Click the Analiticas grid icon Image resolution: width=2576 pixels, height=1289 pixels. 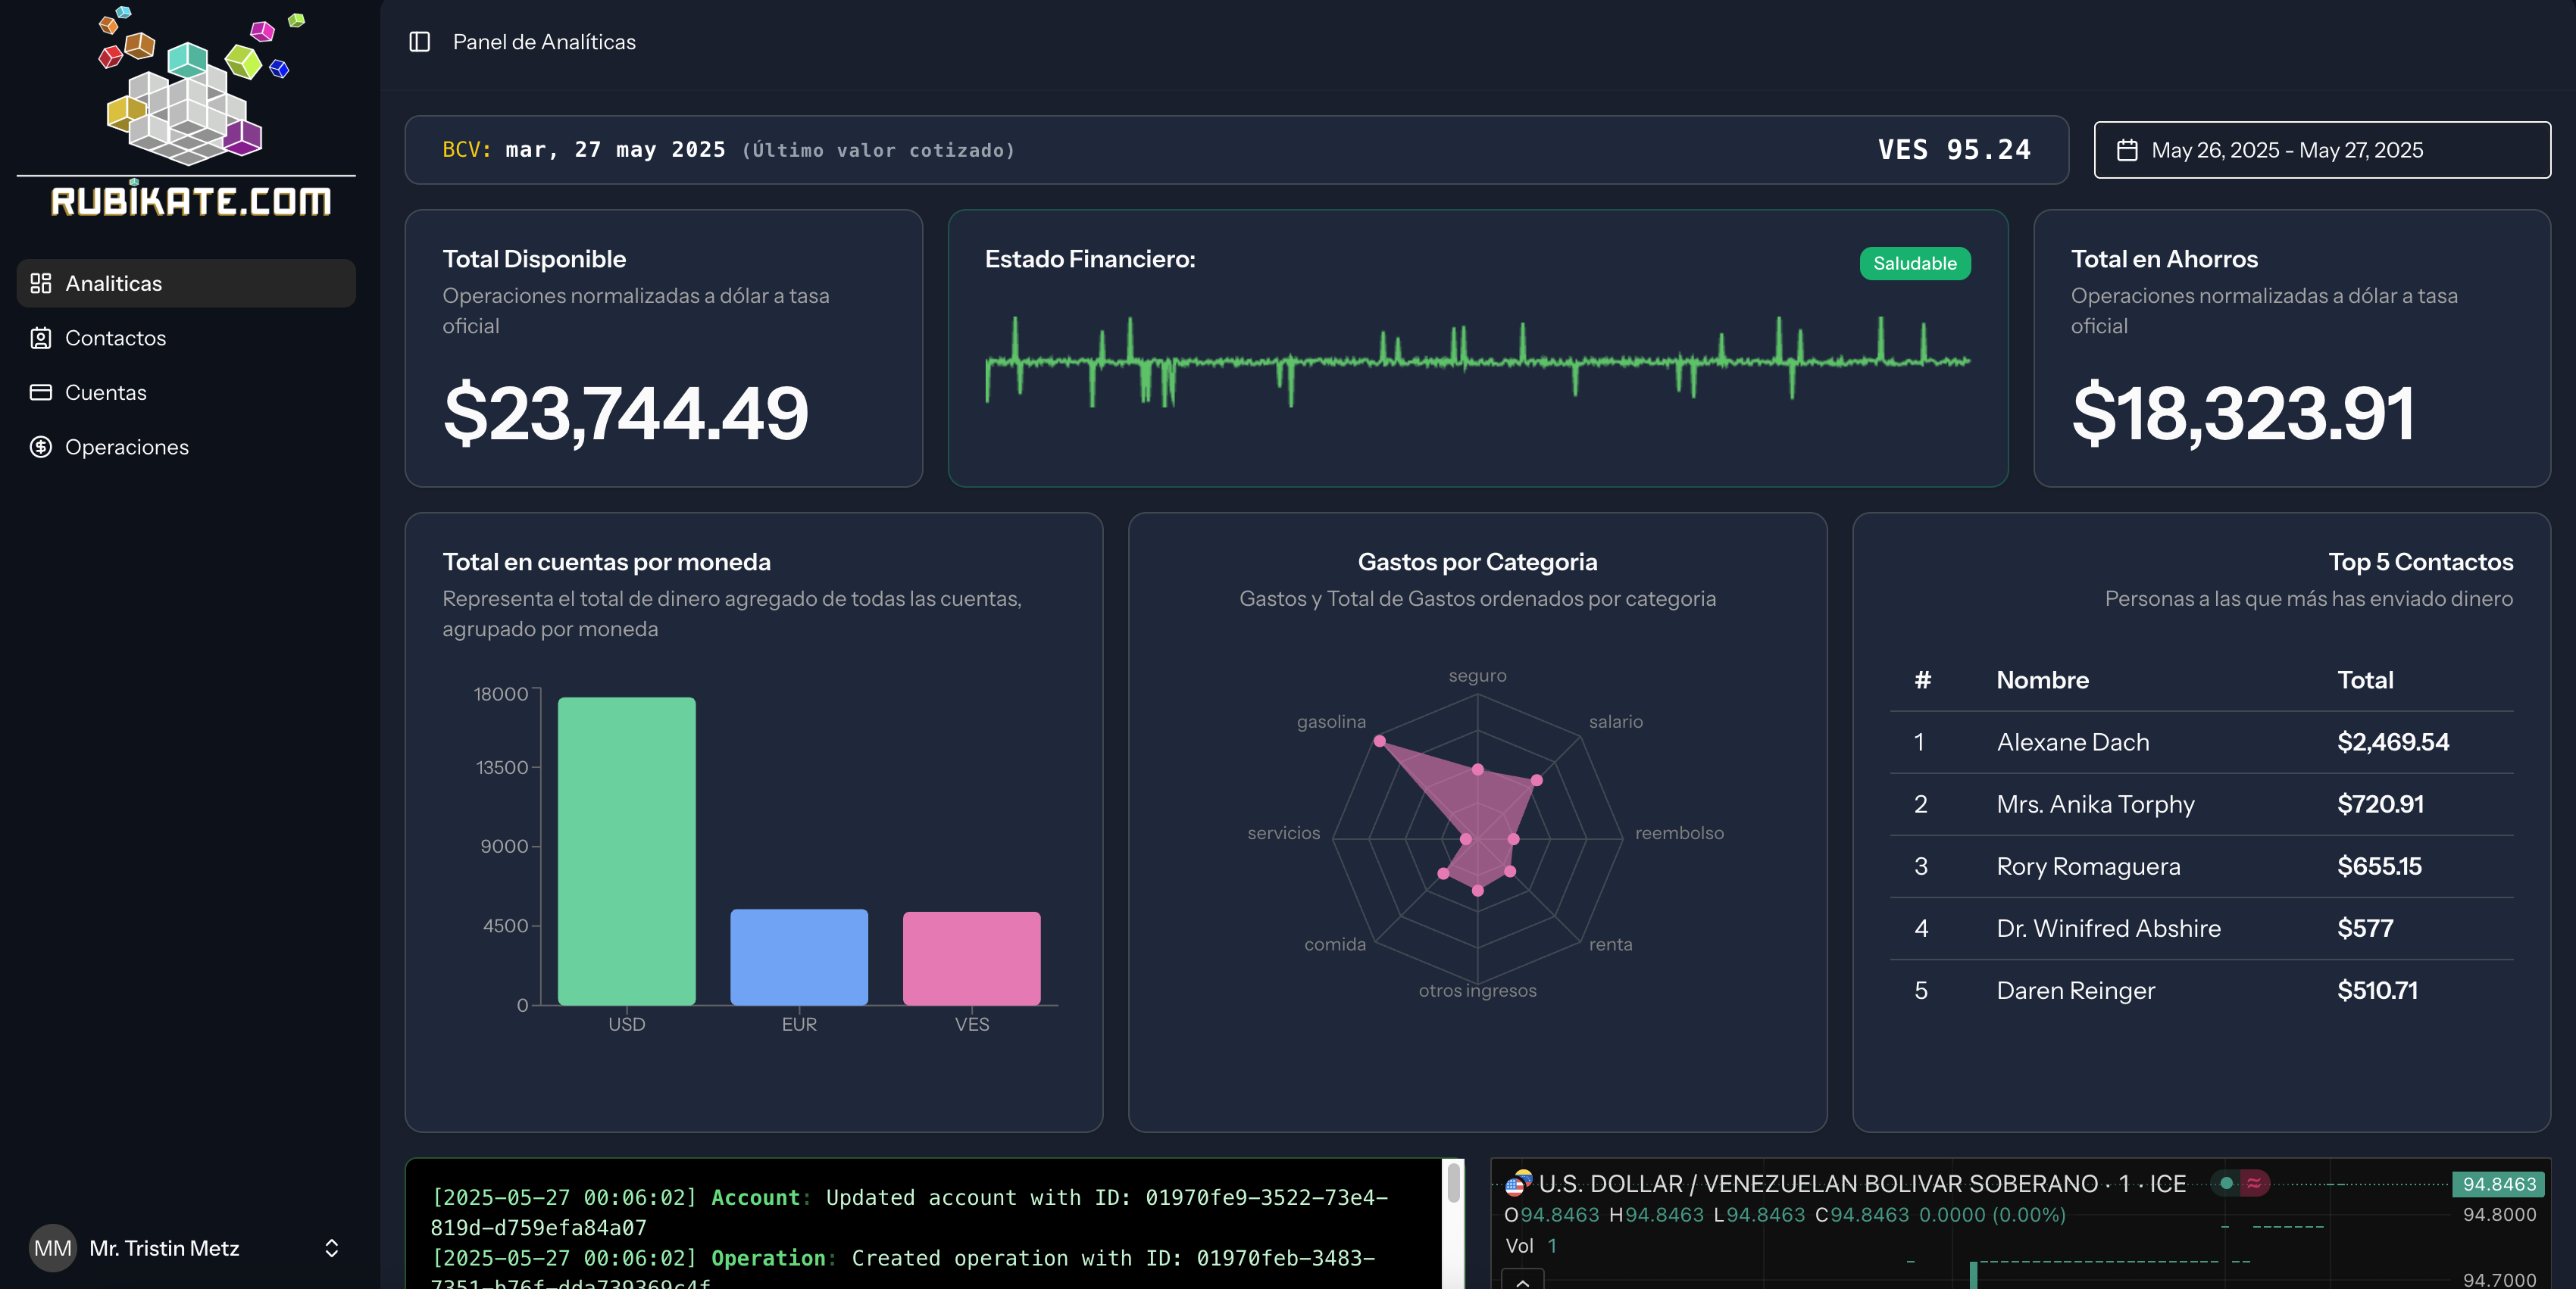pyautogui.click(x=41, y=284)
